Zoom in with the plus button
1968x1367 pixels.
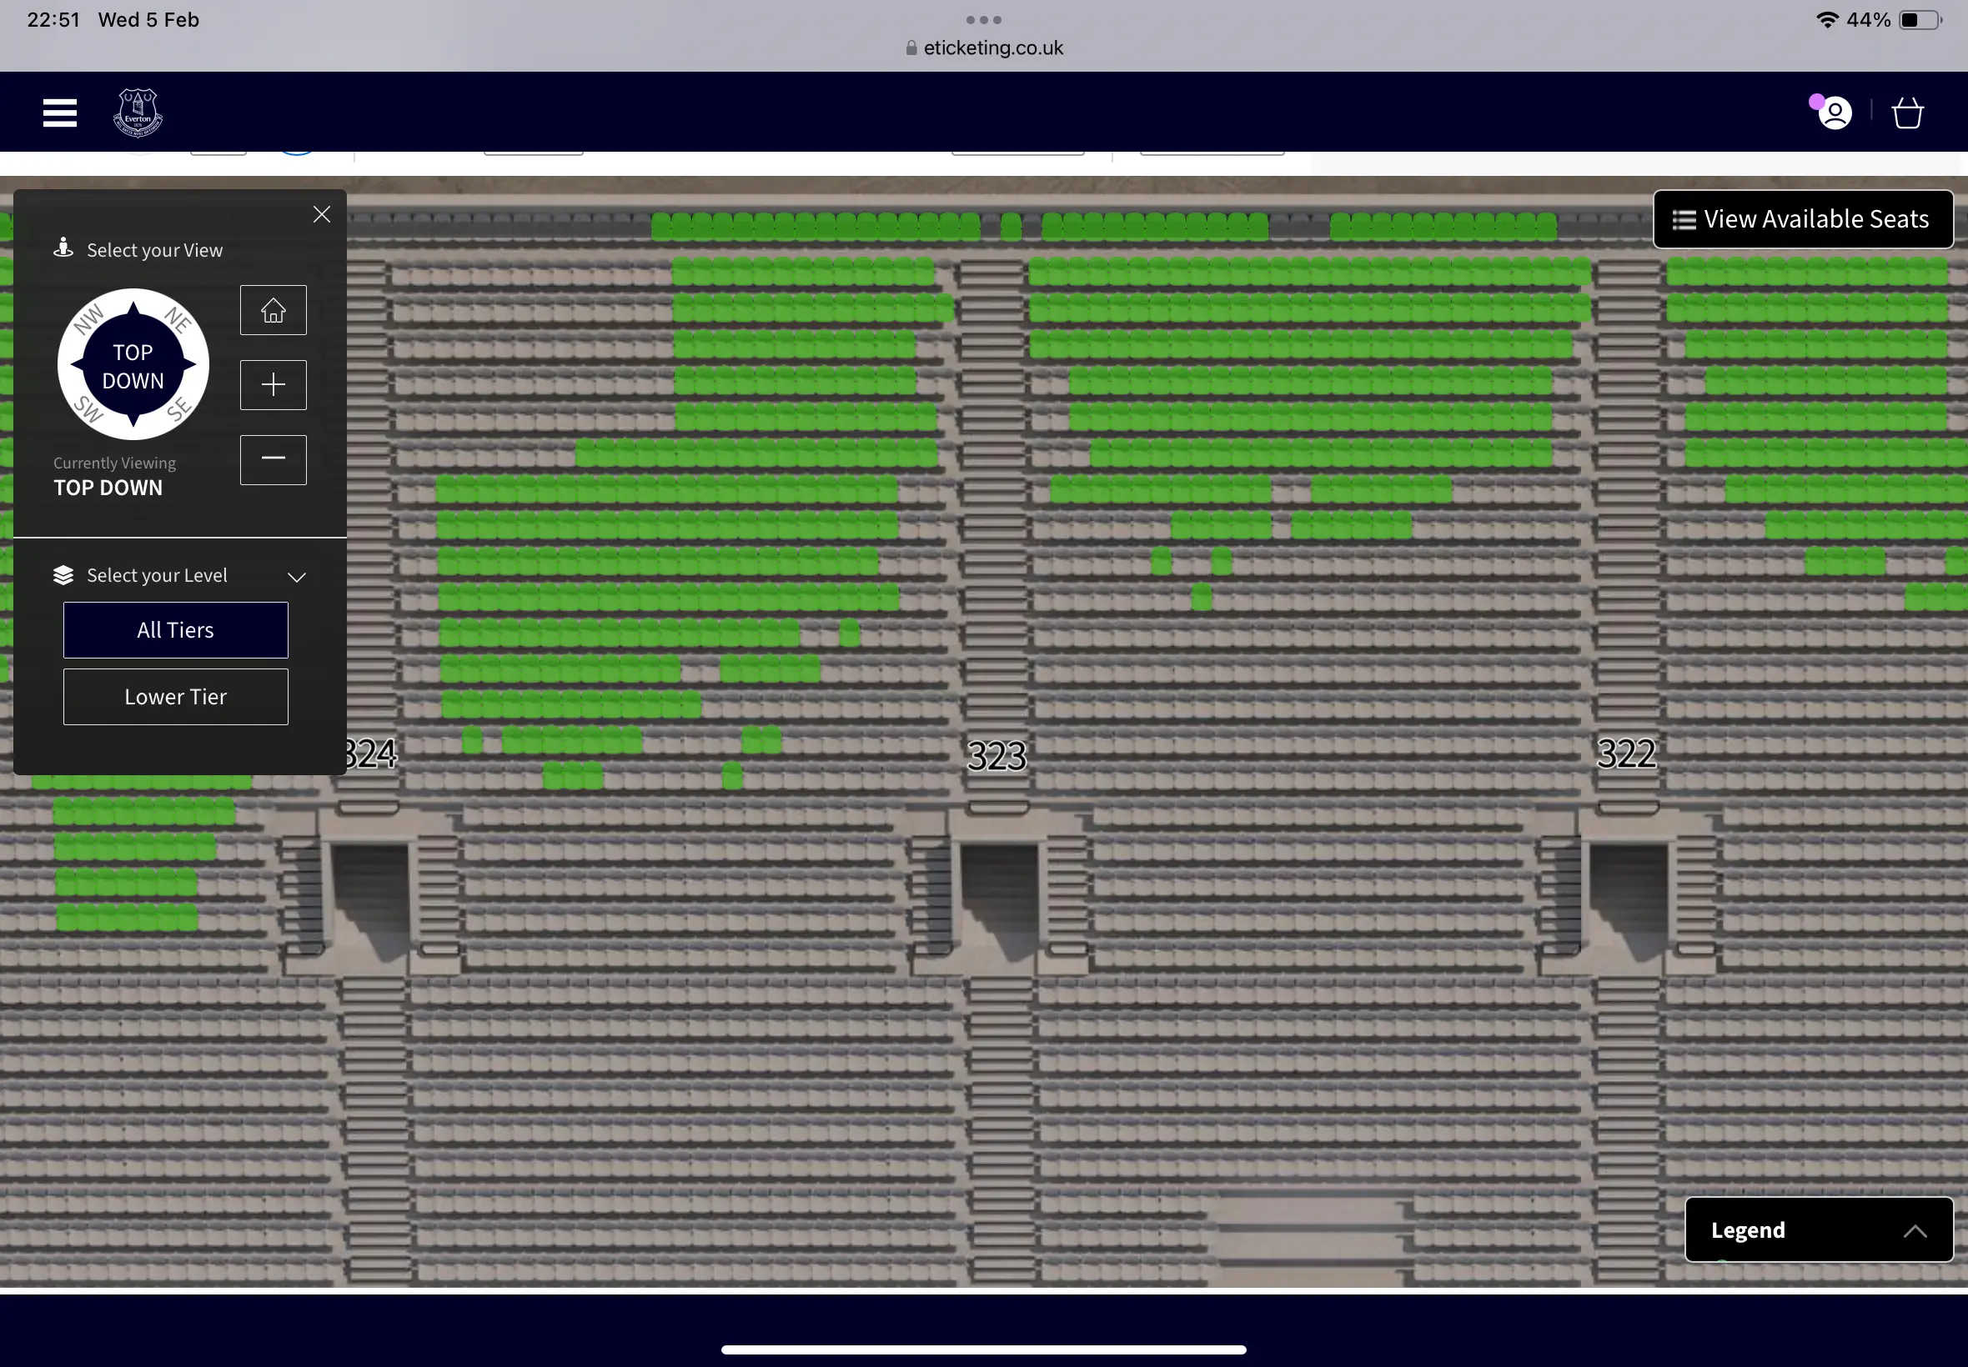coord(274,385)
